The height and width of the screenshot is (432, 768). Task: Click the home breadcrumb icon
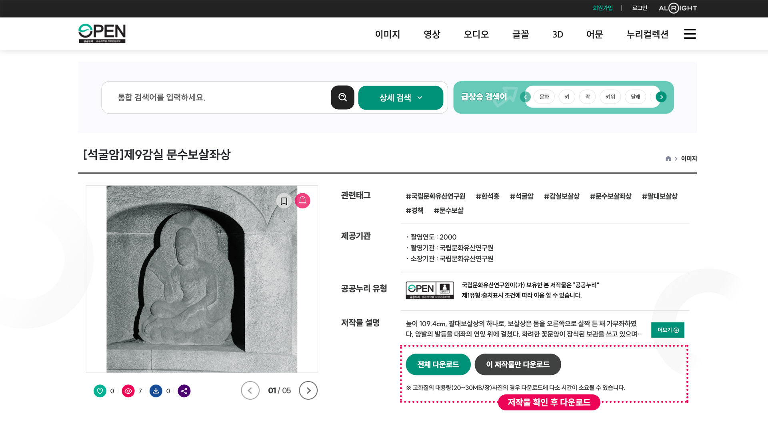668,158
